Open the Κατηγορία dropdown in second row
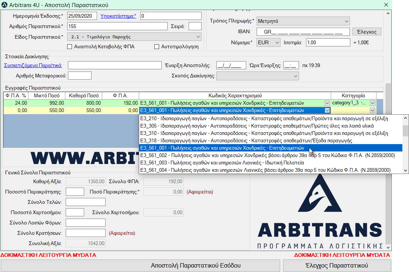The image size is (409, 272). [372, 110]
